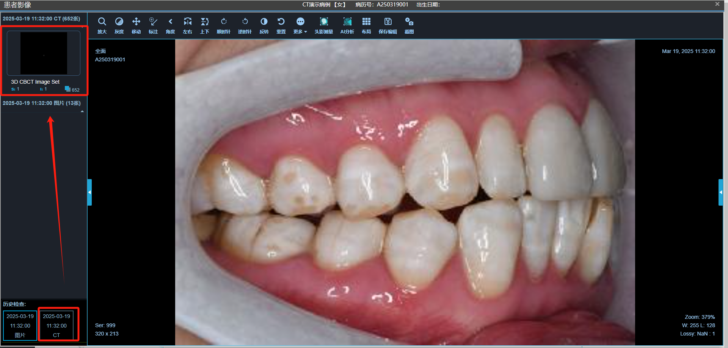
Task: Flip the image horizontally with 左右
Action: click(x=187, y=25)
